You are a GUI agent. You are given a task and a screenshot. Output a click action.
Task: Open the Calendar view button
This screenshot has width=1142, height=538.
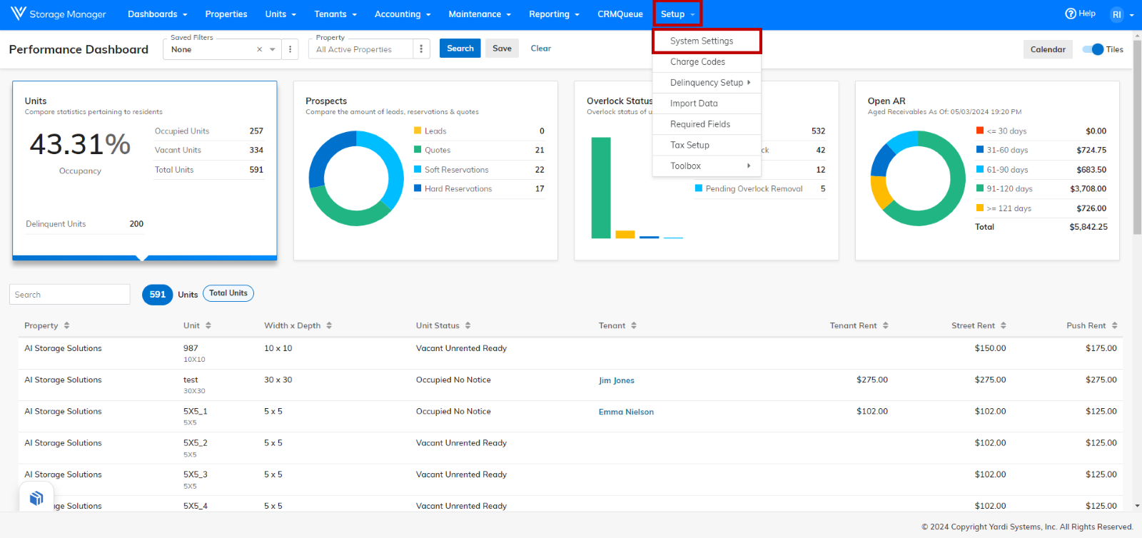1048,49
